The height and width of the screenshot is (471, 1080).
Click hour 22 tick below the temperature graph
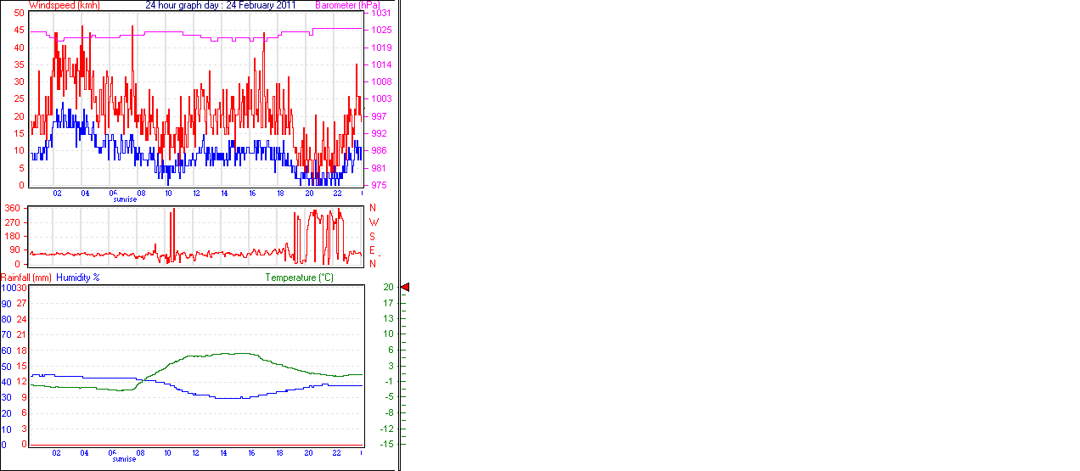(x=336, y=453)
